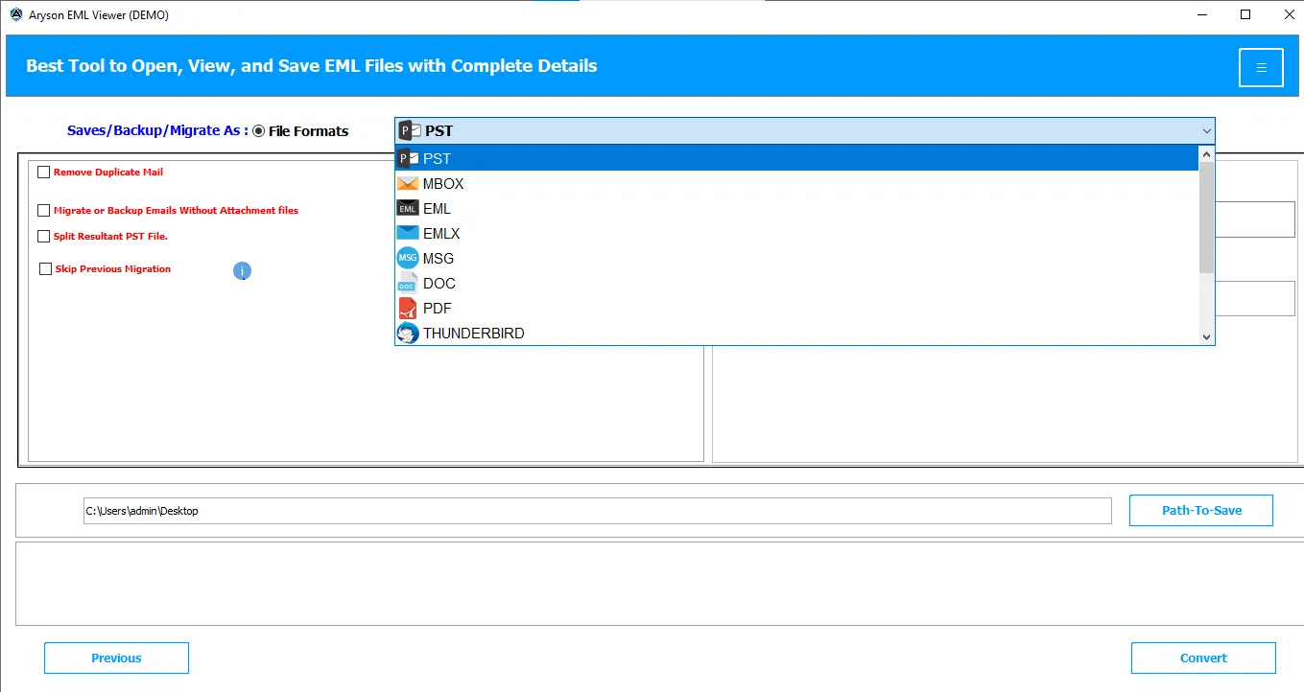
Task: Click the Thunderbird icon
Action: click(408, 334)
